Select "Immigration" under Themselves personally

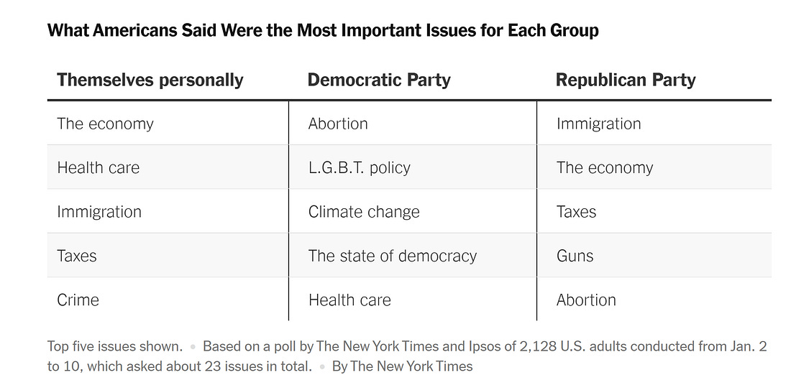tap(99, 212)
